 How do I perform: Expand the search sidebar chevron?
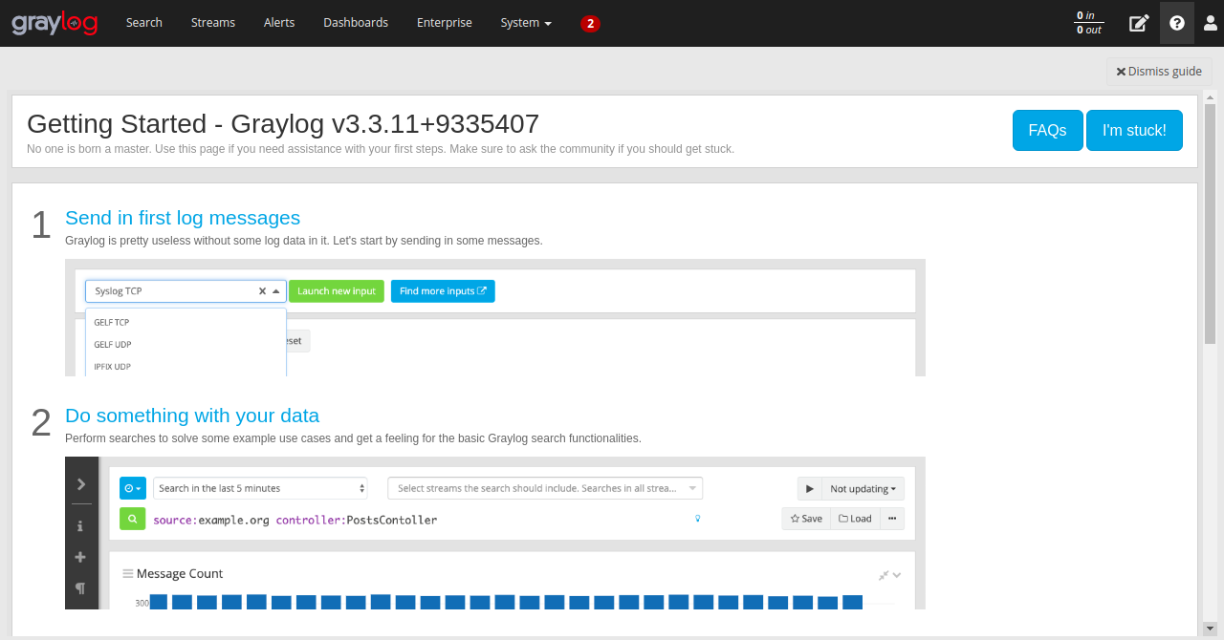tap(81, 484)
